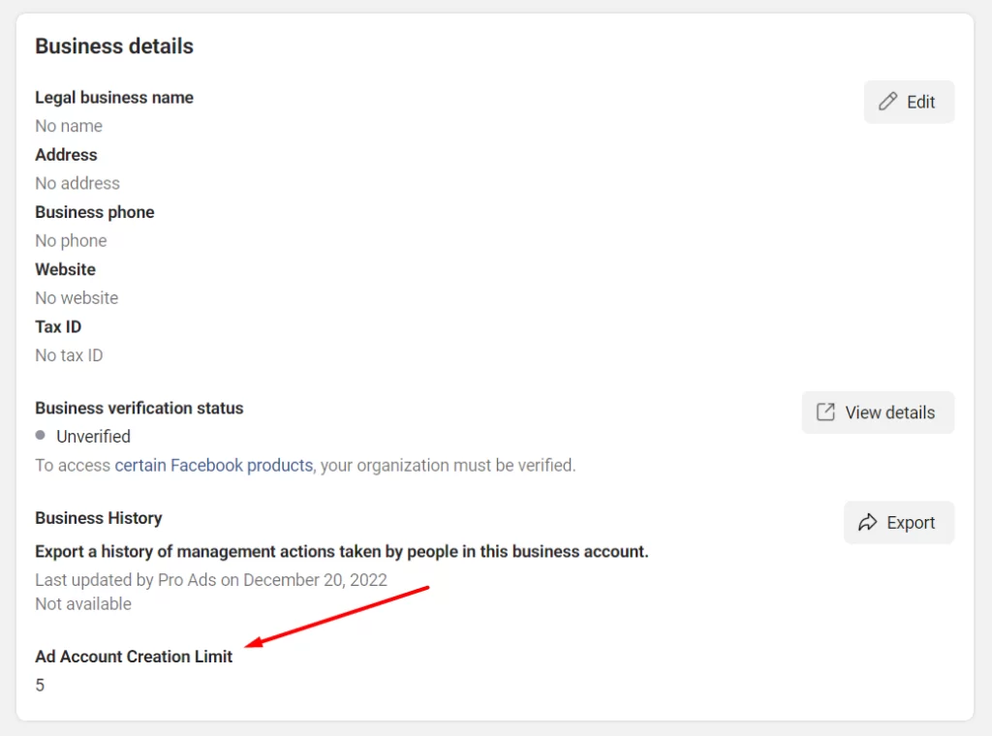This screenshot has height=736, width=992.
Task: Click the external-link icon beside View details
Action: pyautogui.click(x=826, y=412)
